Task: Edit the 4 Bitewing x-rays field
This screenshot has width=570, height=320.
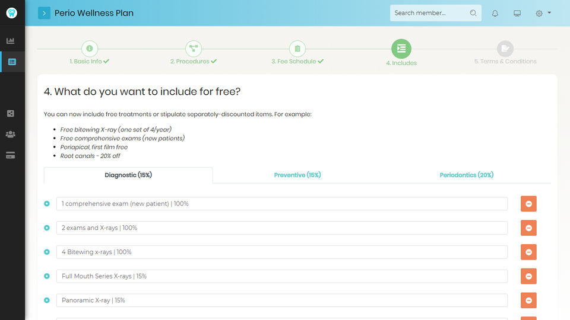Action: [x=281, y=252]
